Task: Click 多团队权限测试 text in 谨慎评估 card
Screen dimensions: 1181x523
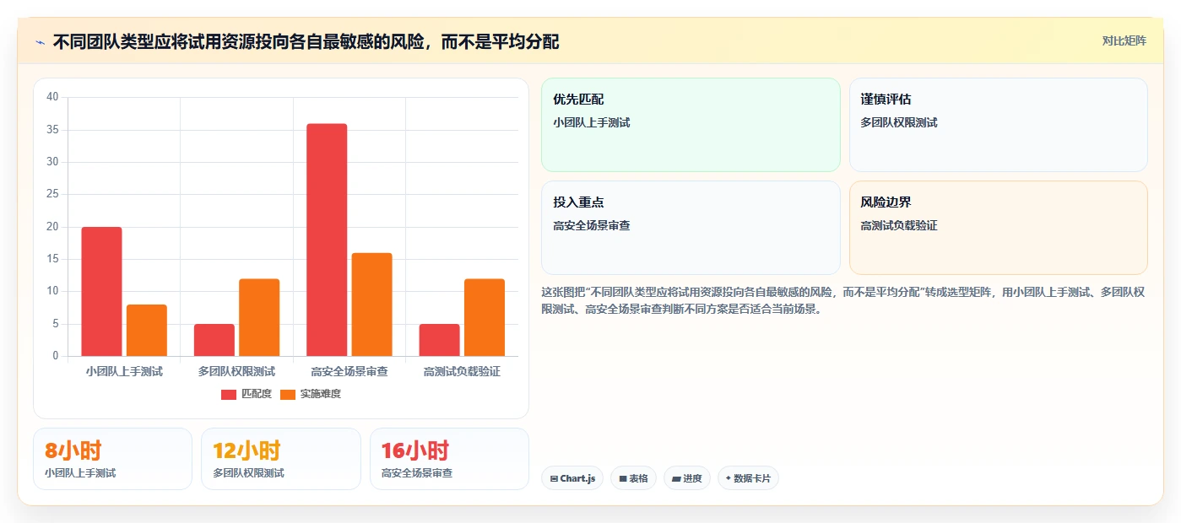Action: coord(899,122)
